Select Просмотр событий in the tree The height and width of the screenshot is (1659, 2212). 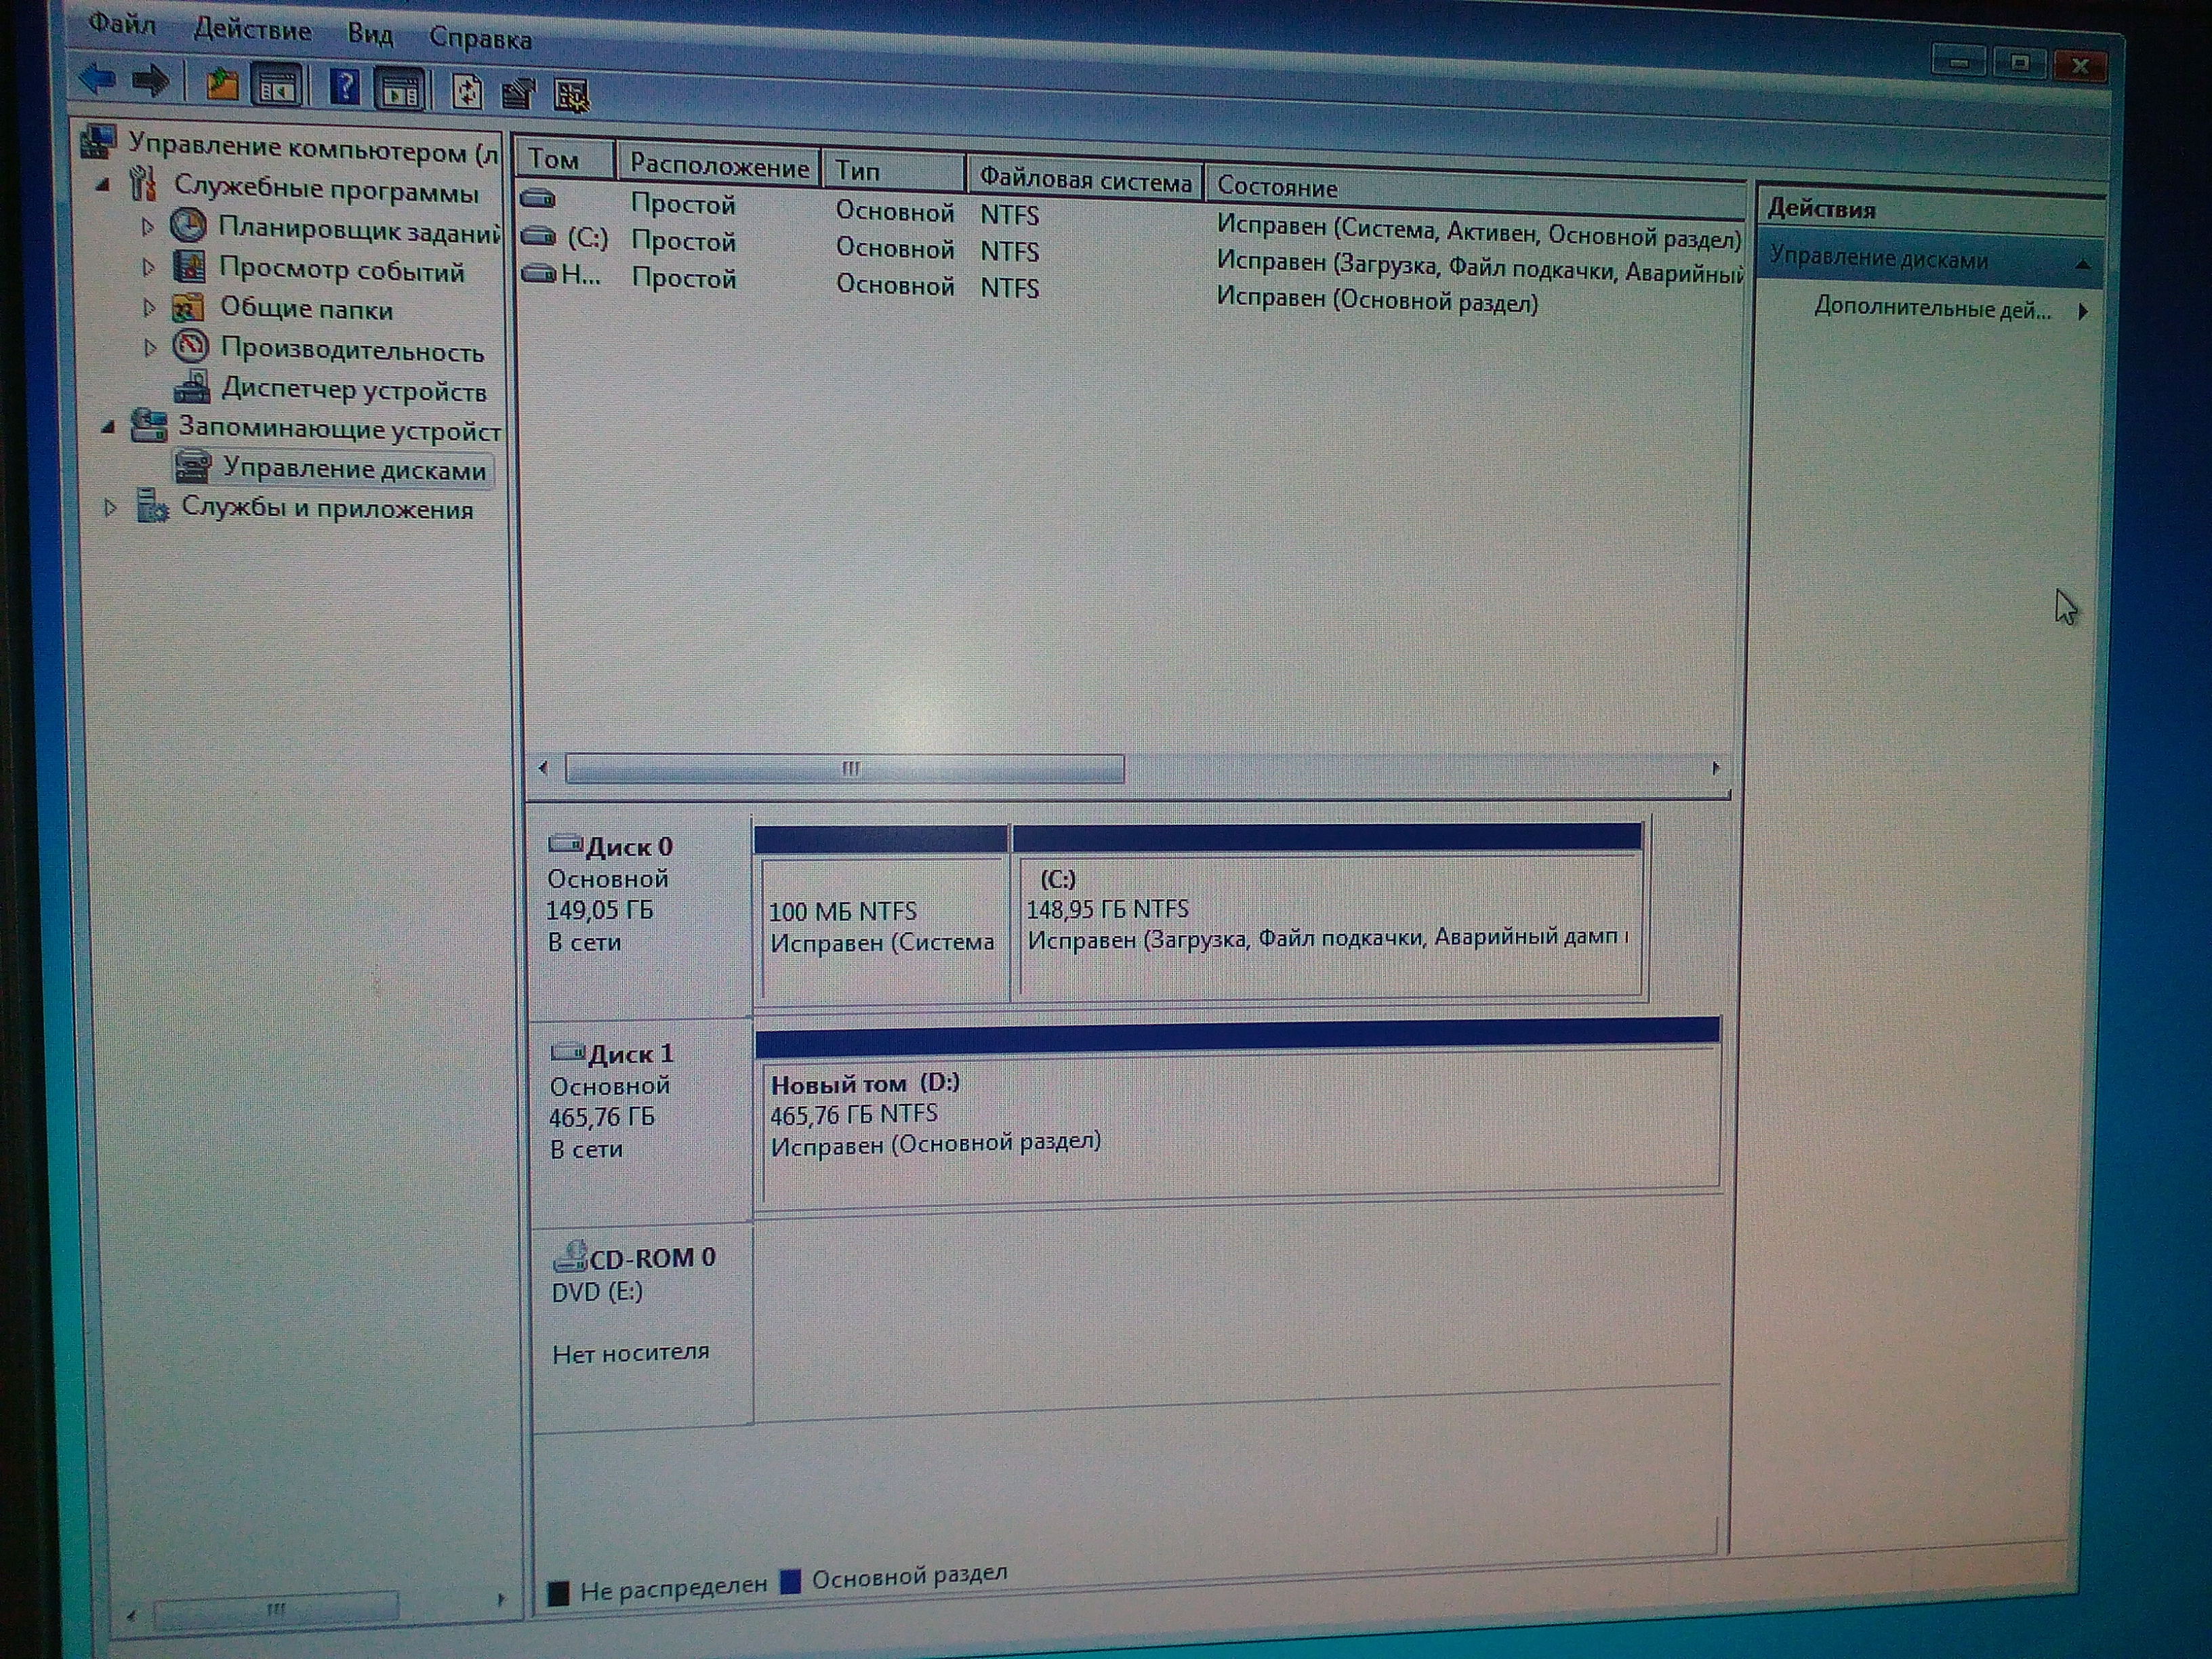click(340, 270)
